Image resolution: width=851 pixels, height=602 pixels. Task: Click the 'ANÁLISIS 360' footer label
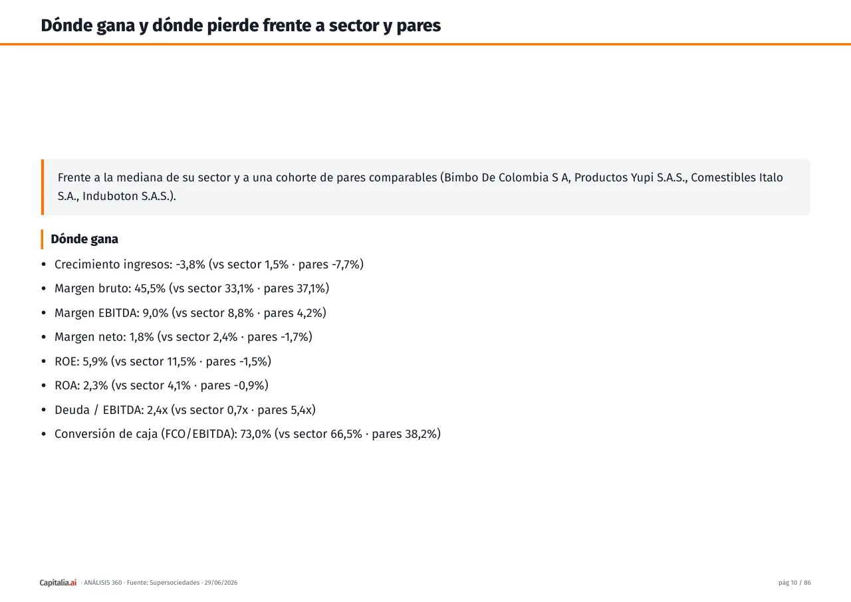click(x=102, y=583)
